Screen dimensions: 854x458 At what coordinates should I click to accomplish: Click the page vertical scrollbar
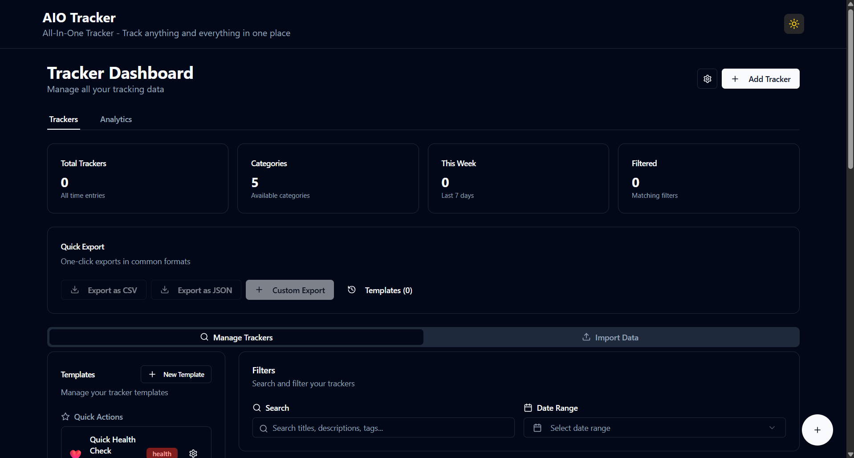(x=850, y=89)
